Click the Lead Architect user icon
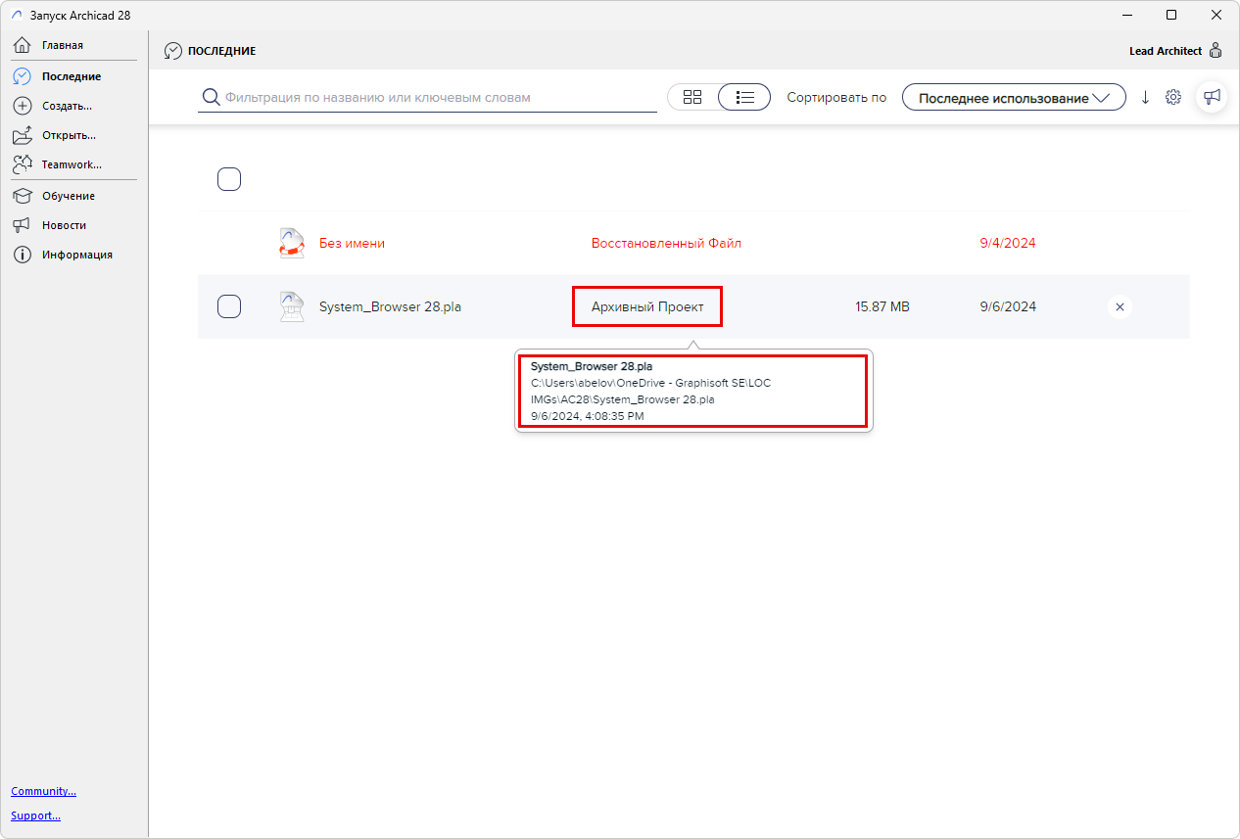Screen dimensions: 1240x839 (x=1216, y=50)
